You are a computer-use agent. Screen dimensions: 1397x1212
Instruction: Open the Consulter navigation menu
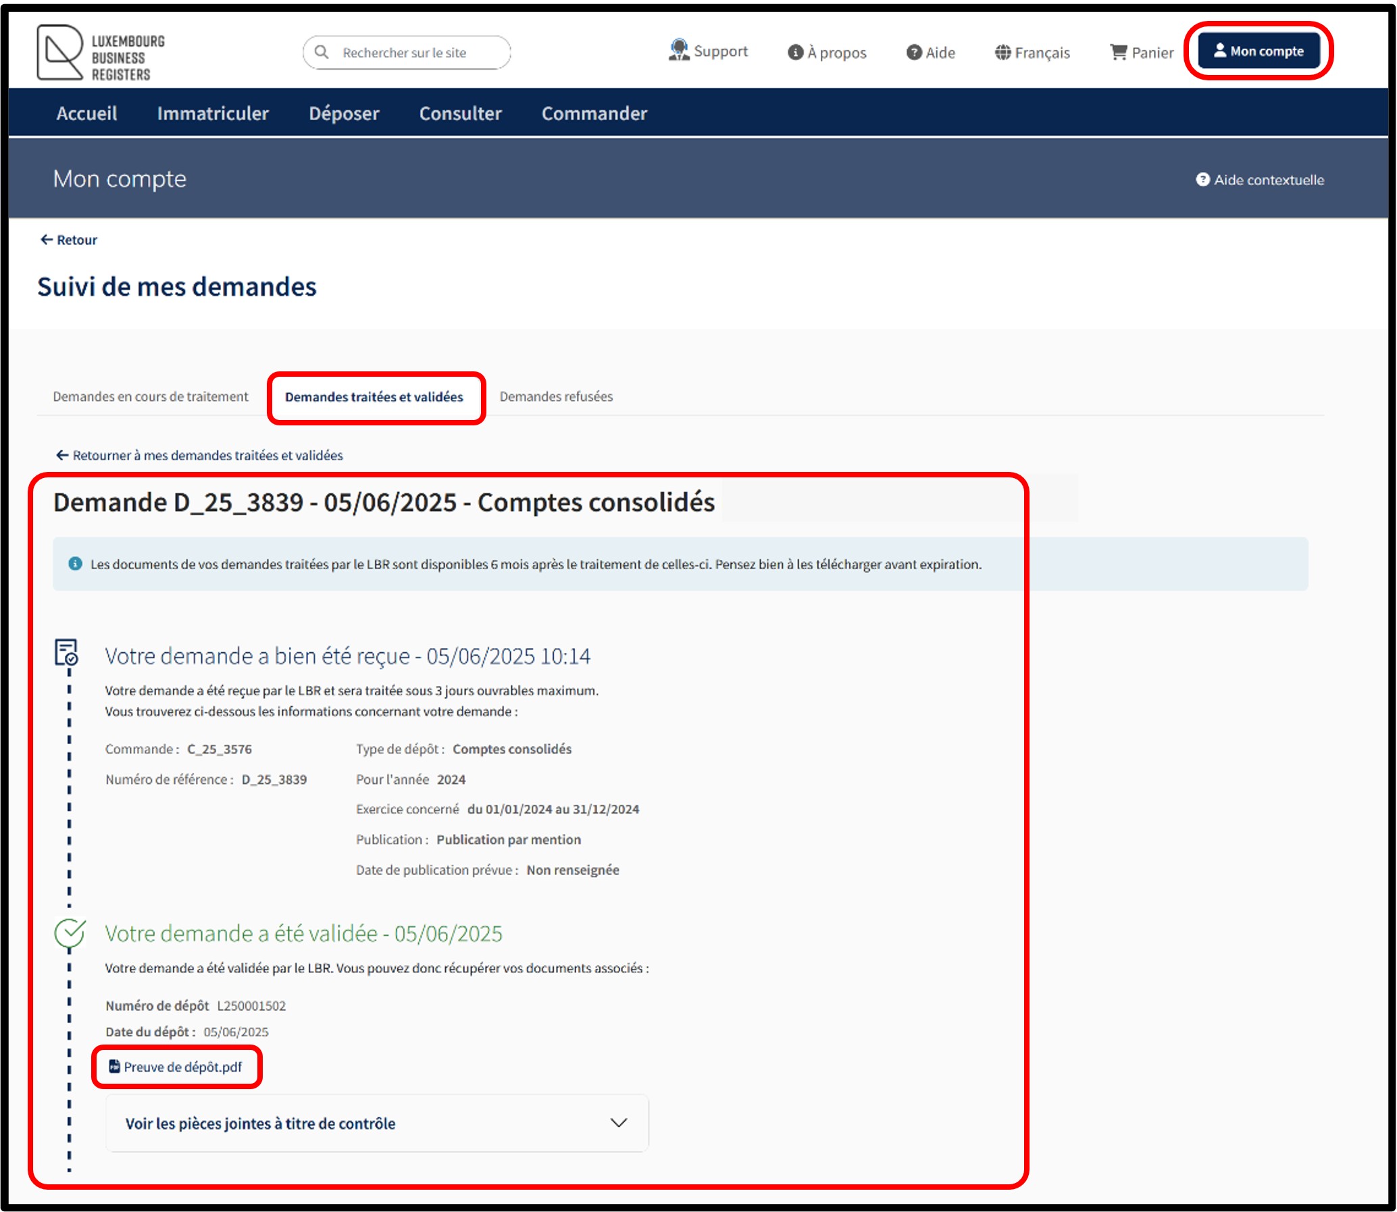460,113
